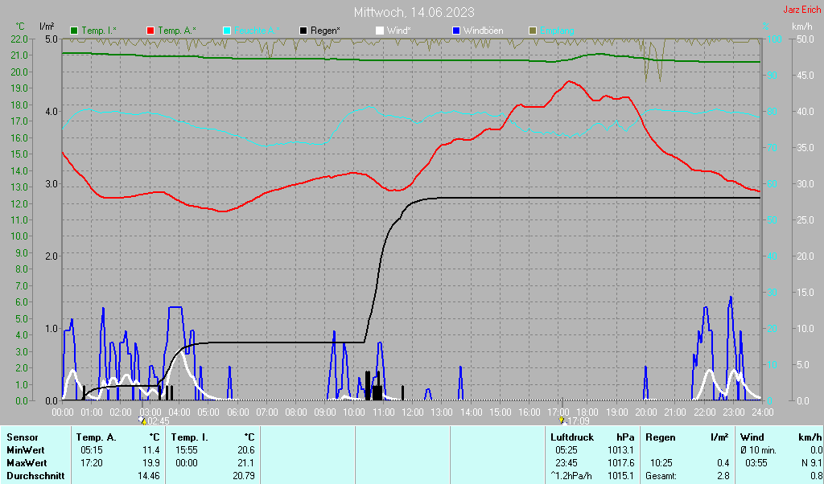Click the white Wind legend swatch

[380, 31]
